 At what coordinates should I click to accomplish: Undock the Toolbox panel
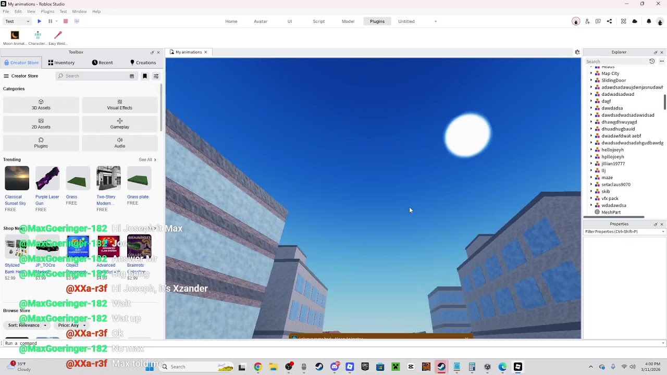point(152,52)
